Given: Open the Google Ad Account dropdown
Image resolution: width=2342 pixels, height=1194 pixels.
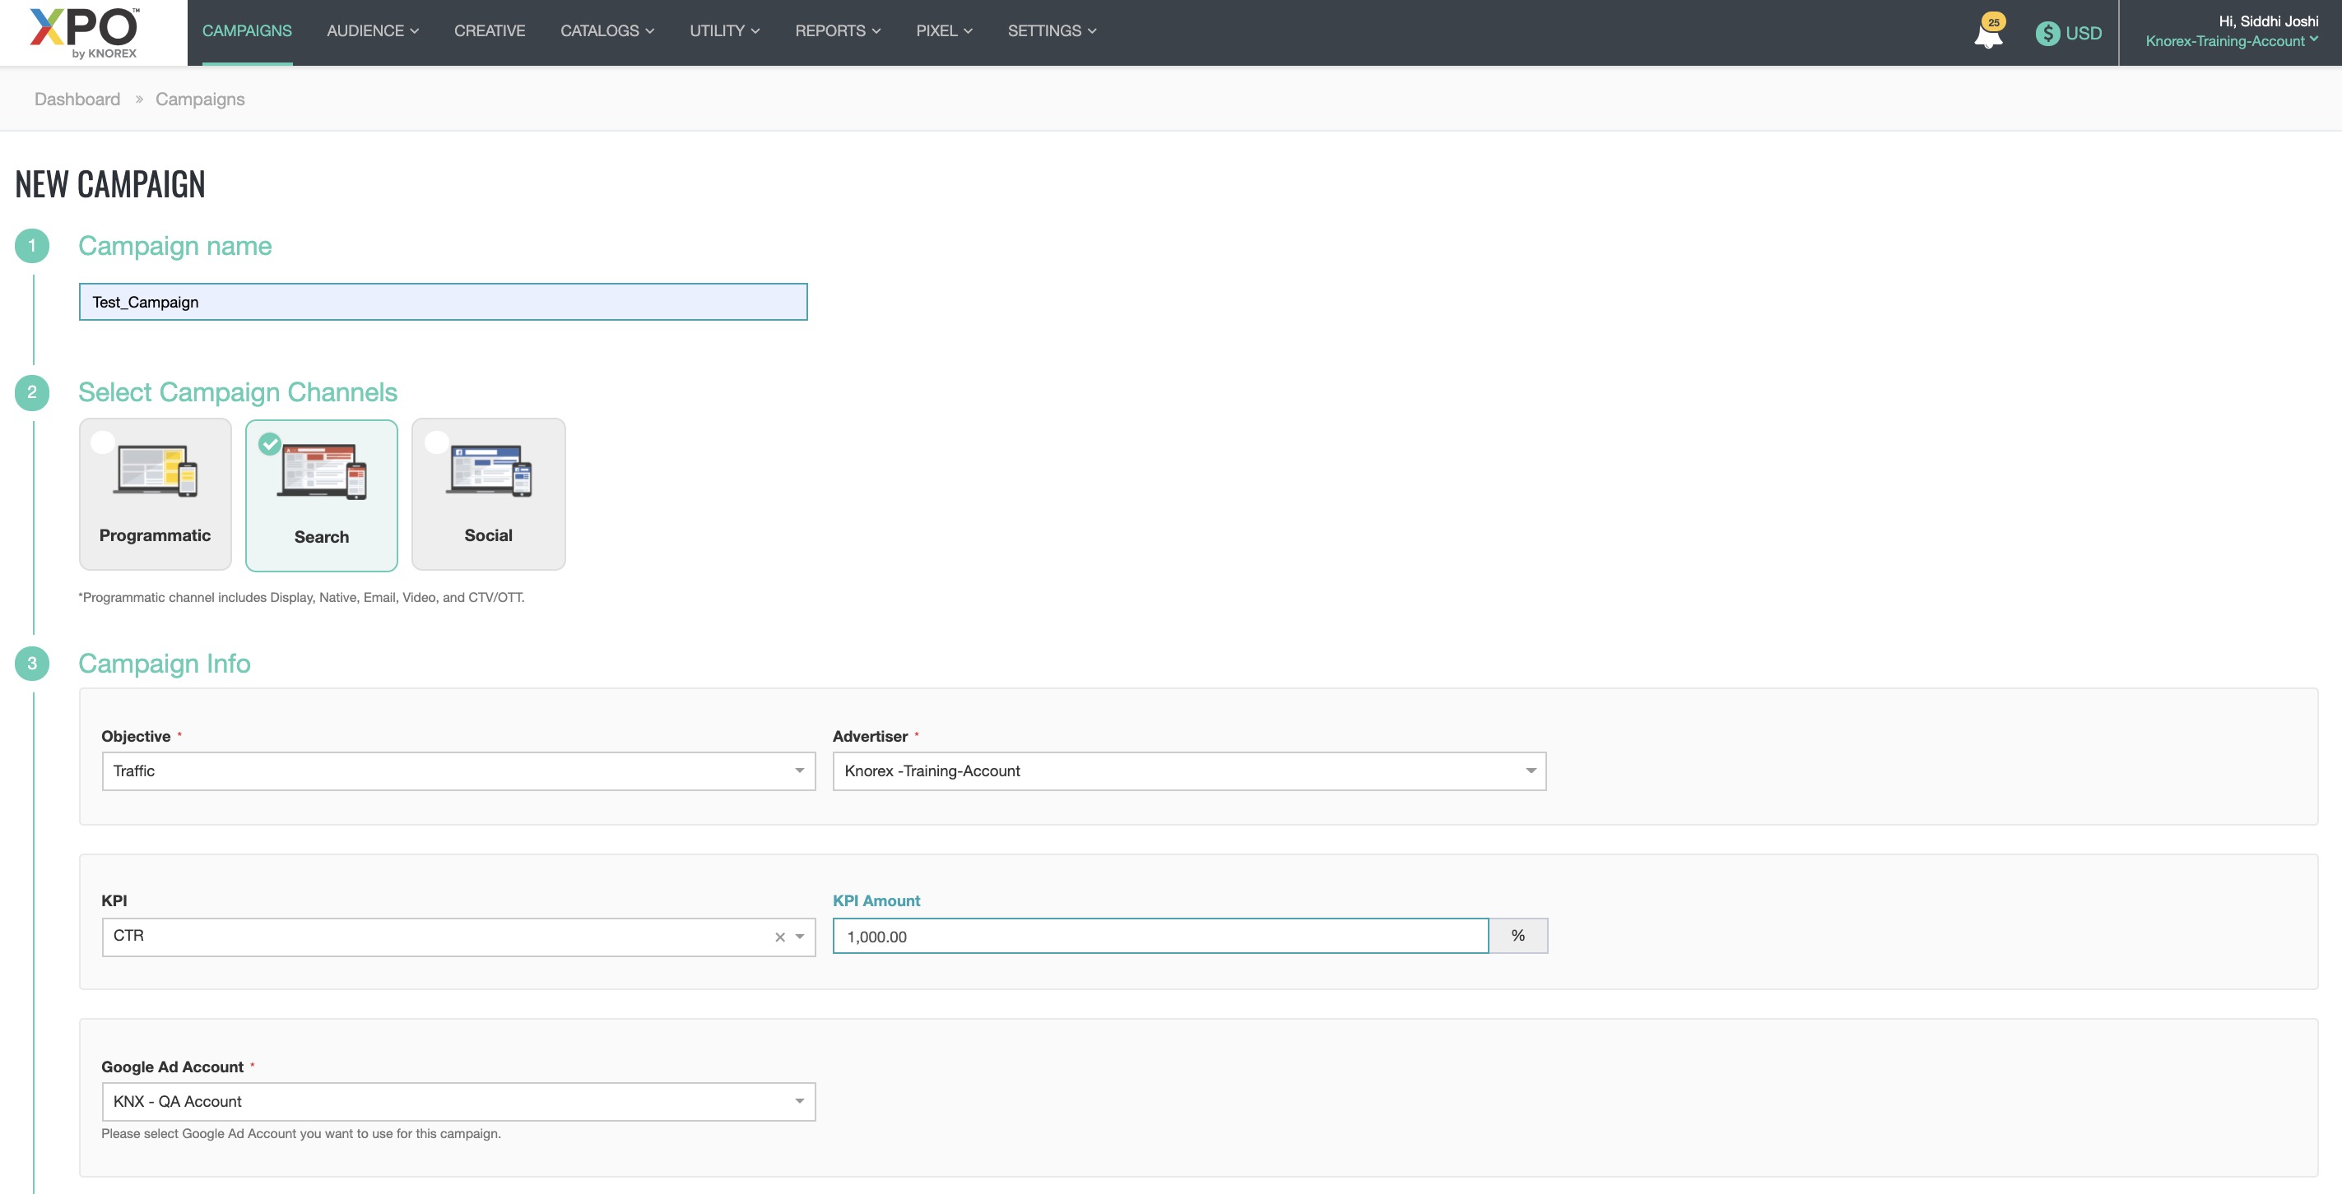Looking at the screenshot, I should (458, 1101).
